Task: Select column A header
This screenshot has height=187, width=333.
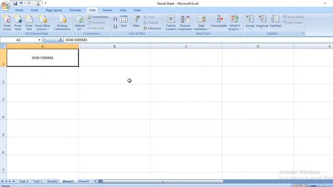Action: [43, 46]
